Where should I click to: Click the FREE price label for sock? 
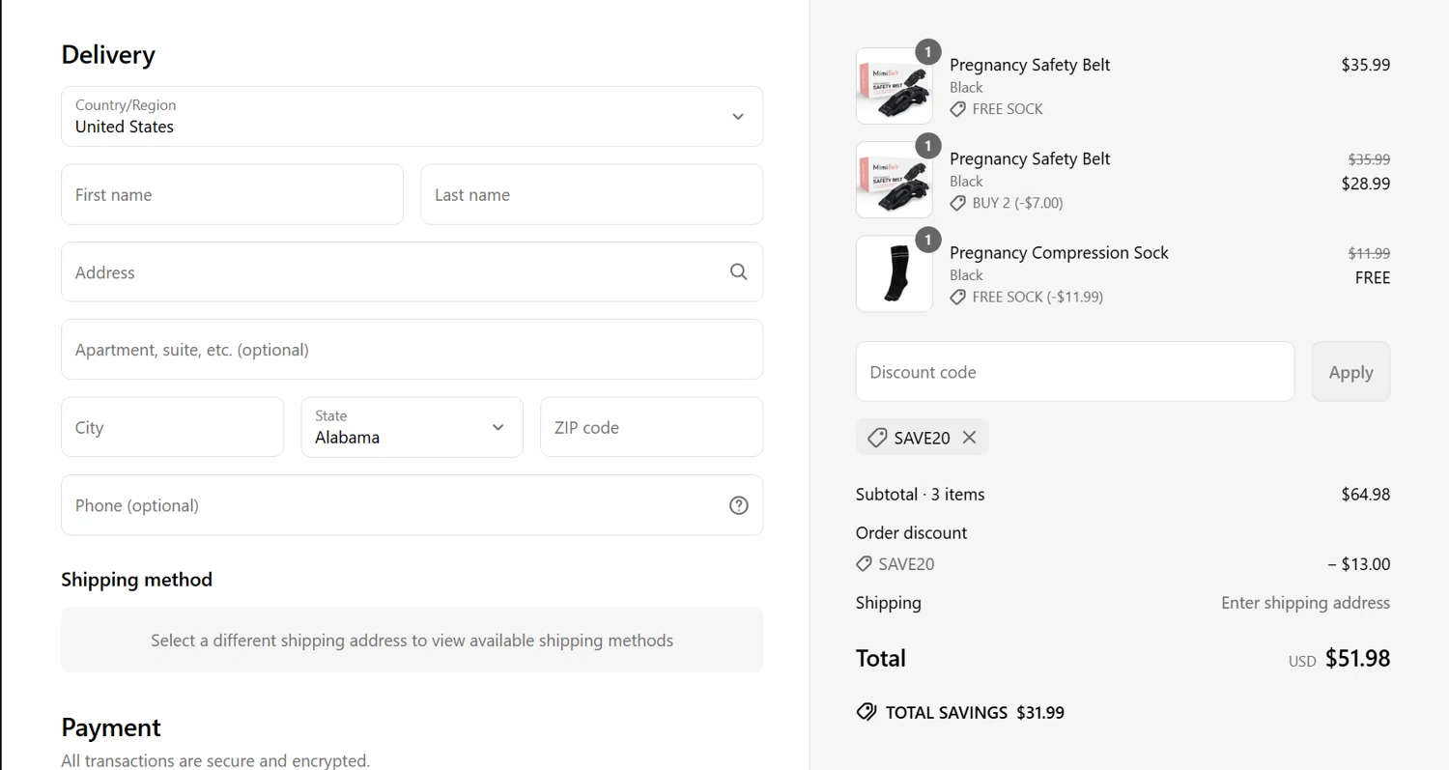pos(1373,277)
